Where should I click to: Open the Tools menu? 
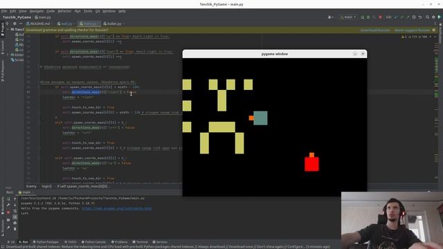(88, 11)
